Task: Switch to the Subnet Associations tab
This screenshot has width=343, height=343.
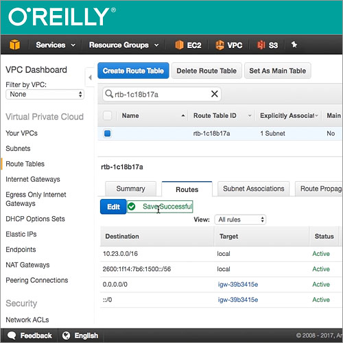Action: [x=253, y=189]
